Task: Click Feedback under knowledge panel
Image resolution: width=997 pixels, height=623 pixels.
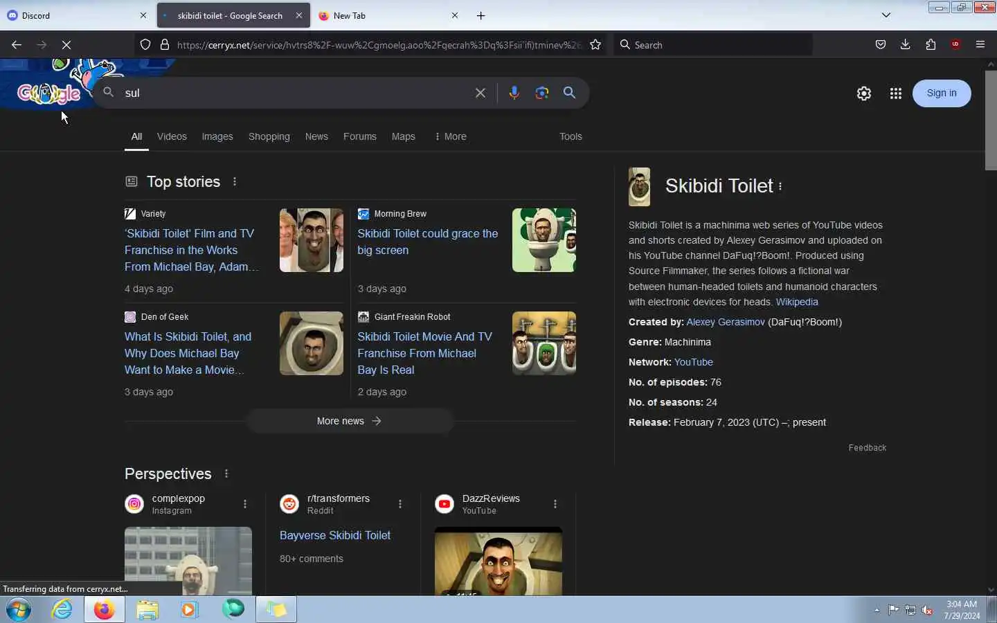Action: pos(868,448)
